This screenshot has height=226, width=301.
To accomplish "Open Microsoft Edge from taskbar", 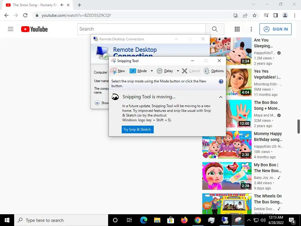I will click(x=143, y=220).
